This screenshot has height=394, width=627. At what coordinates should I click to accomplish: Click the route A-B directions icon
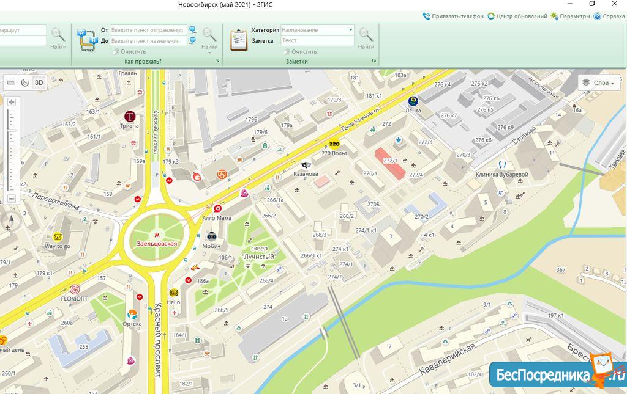(86, 40)
